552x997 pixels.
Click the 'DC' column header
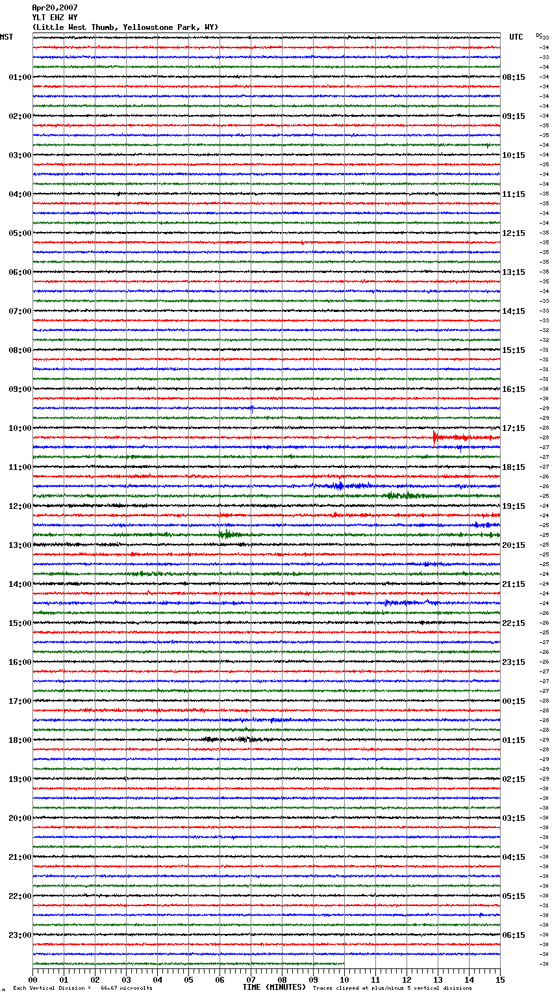(539, 35)
